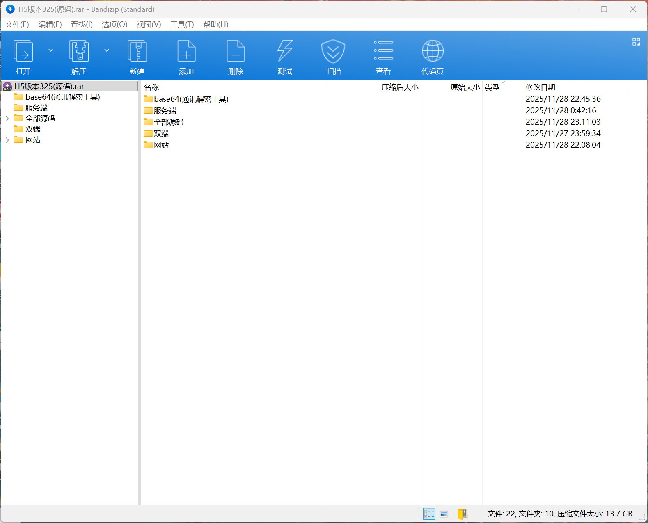Screen dimensions: 648x523
Task: Click the View (查看) list icon
Action: [x=383, y=51]
